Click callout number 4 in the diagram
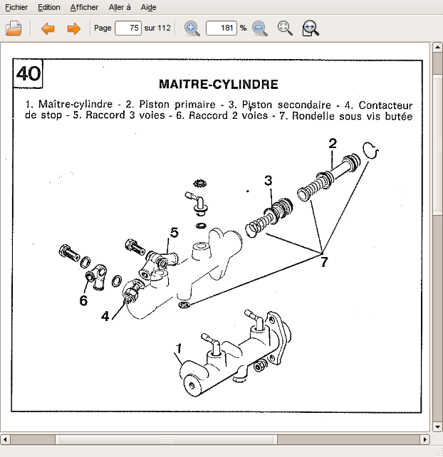Viewport: 443px width, 457px height. [x=105, y=316]
